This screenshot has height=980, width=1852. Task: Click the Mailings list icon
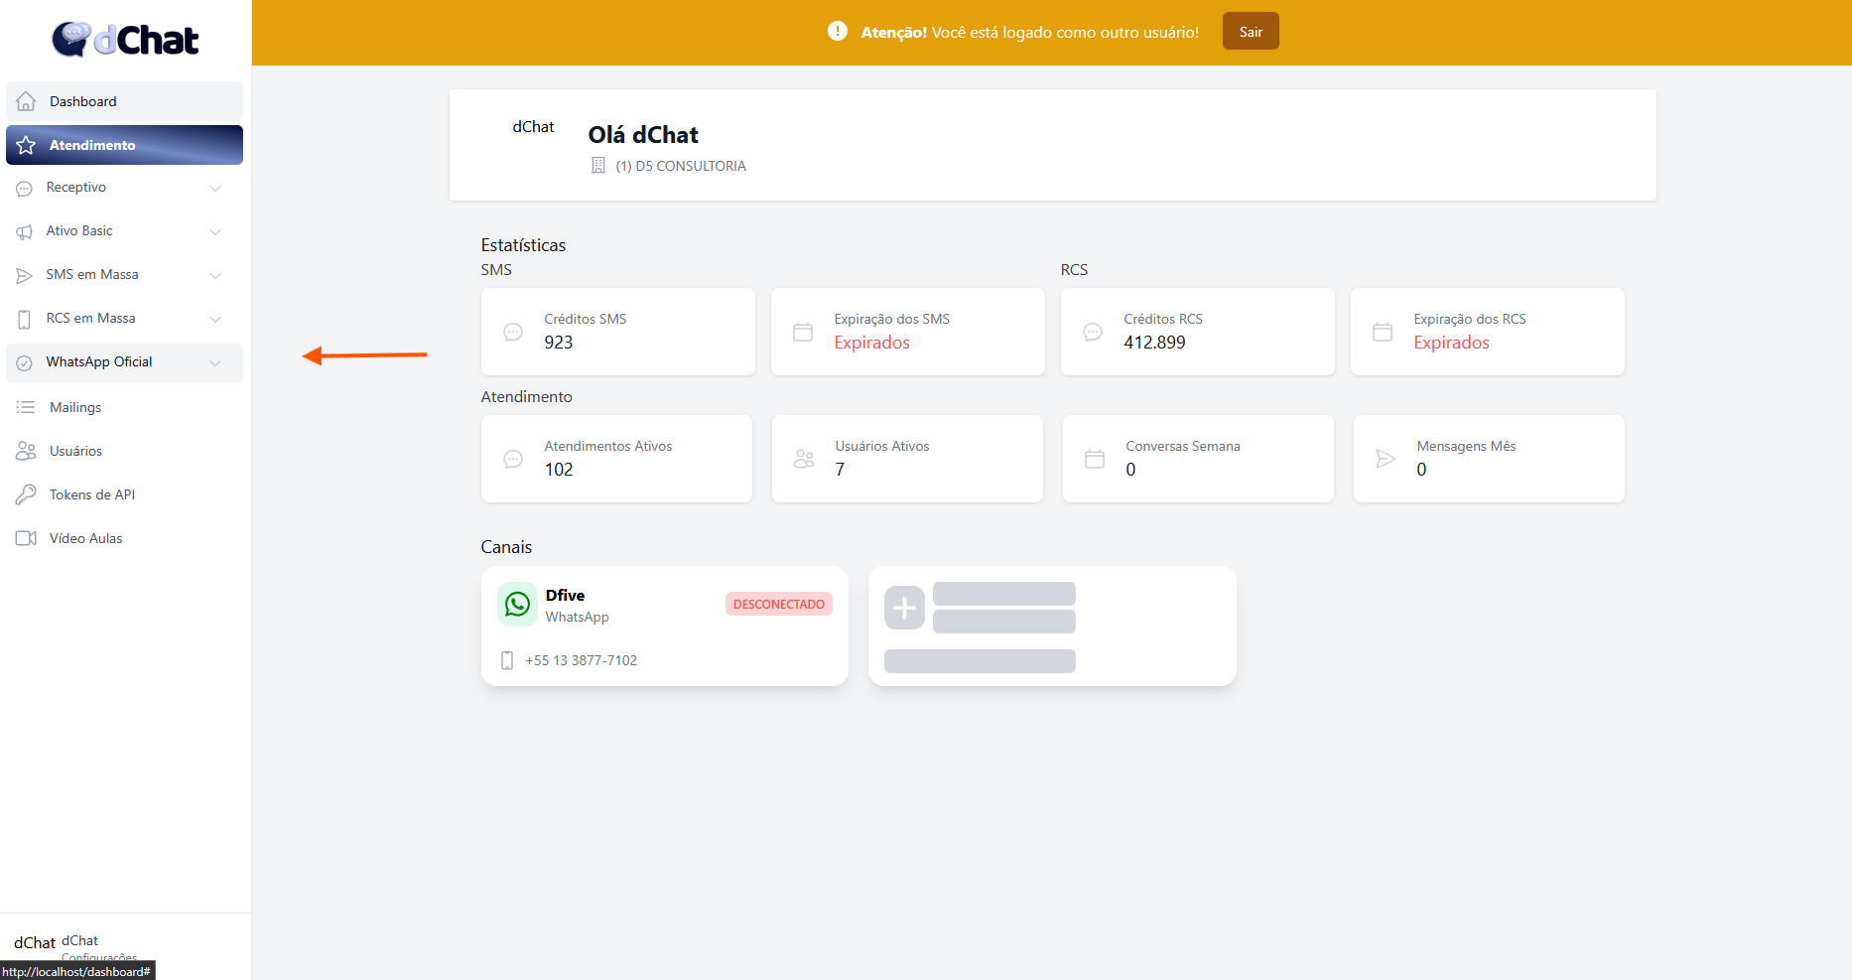[x=26, y=407]
